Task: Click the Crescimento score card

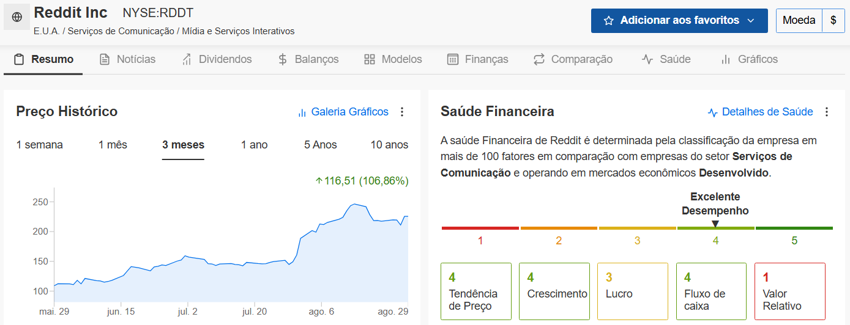Action: coord(554,291)
